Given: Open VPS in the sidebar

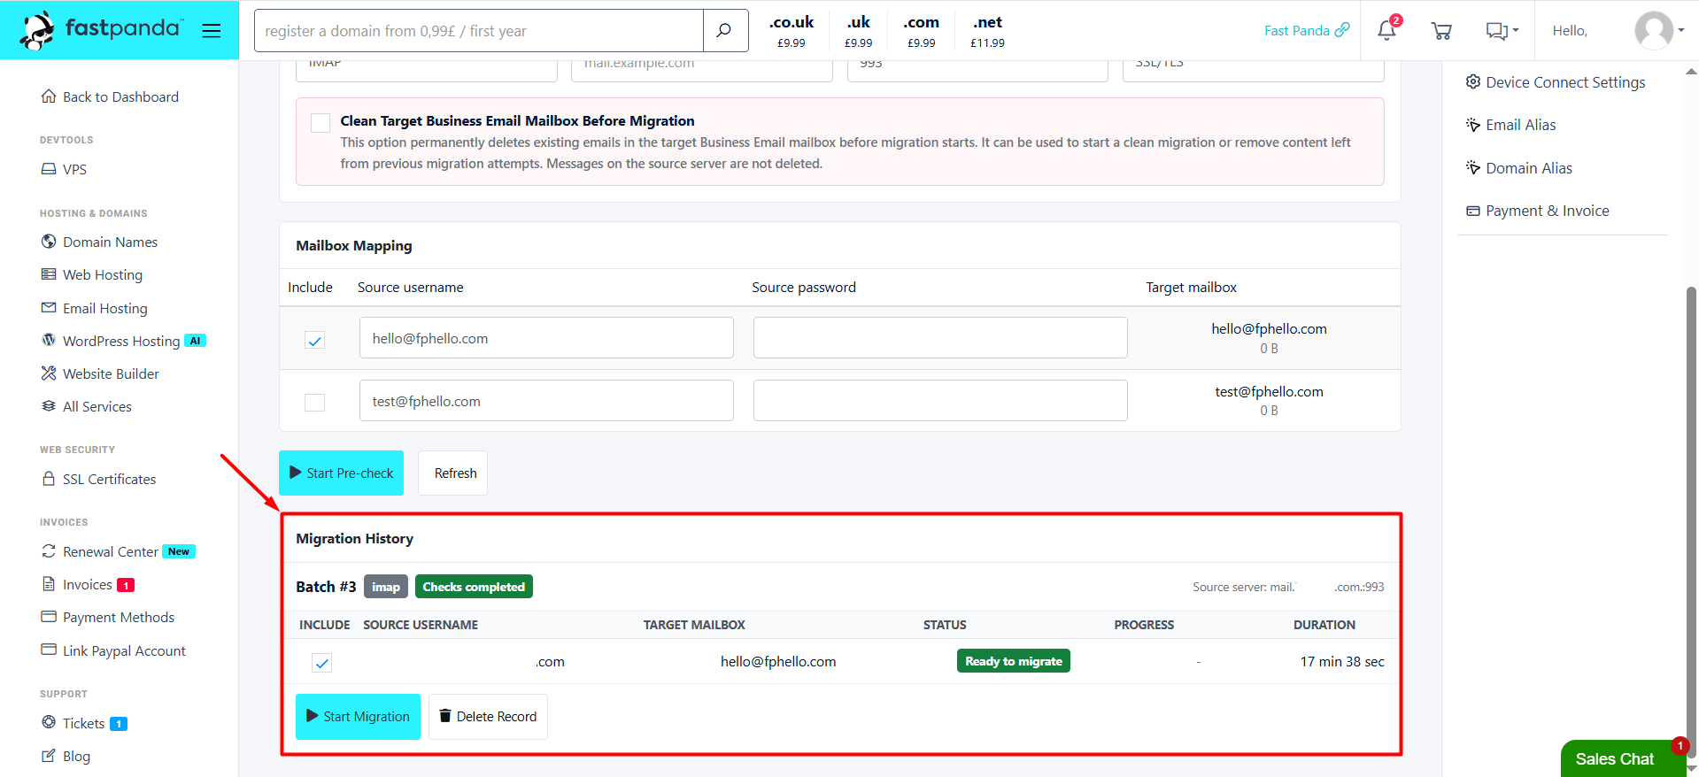Looking at the screenshot, I should click(64, 169).
